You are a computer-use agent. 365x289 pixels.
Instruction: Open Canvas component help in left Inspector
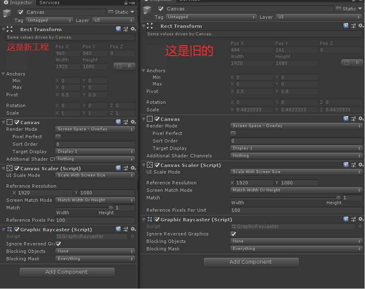(x=118, y=122)
